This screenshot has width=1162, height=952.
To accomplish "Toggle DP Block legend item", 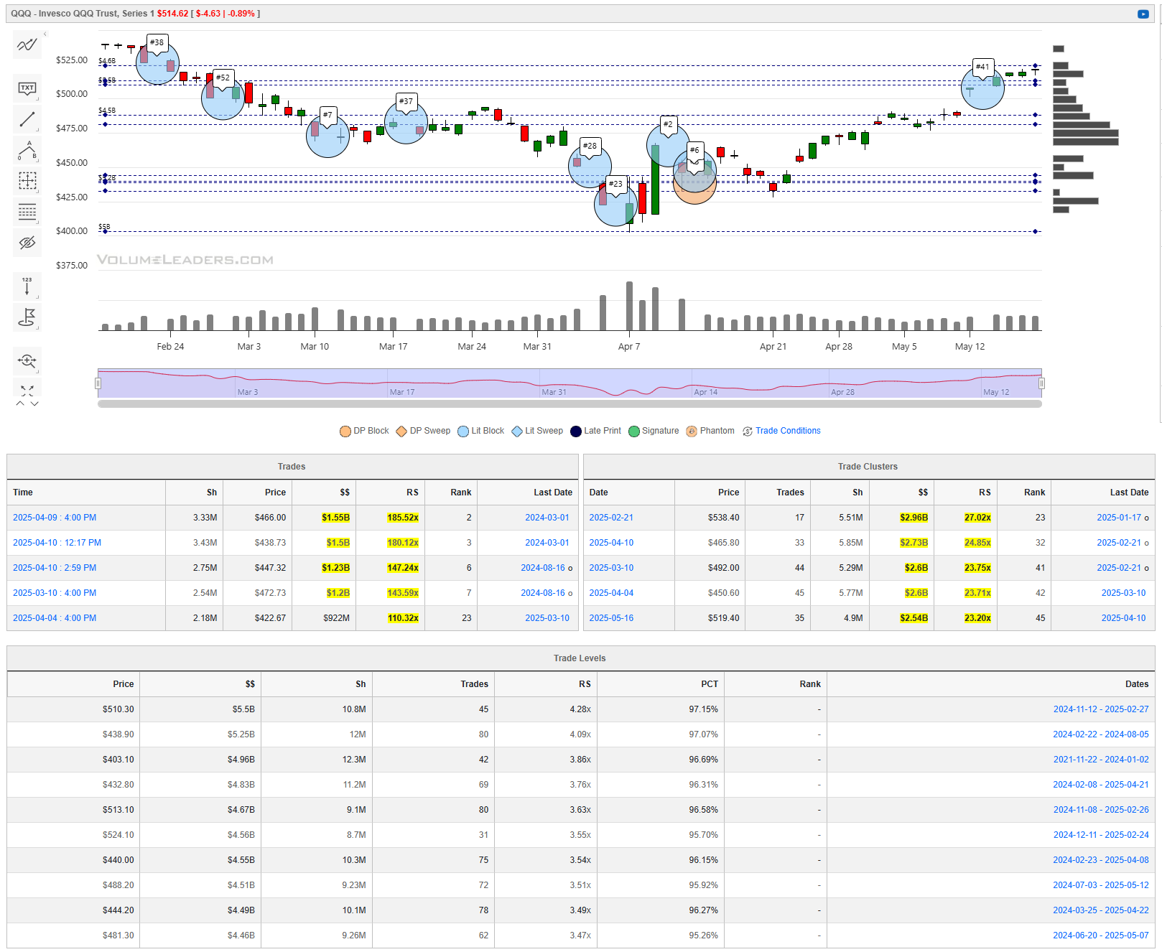I will [x=364, y=431].
